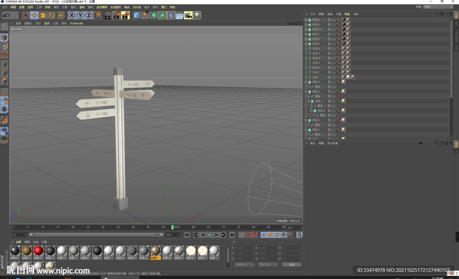The width and height of the screenshot is (459, 279).
Task: Toggle visibility check for 文本.4 object
Action: pyautogui.click(x=333, y=48)
